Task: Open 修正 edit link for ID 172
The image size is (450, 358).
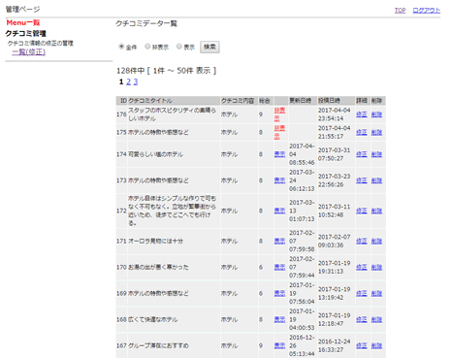Action: [362, 211]
